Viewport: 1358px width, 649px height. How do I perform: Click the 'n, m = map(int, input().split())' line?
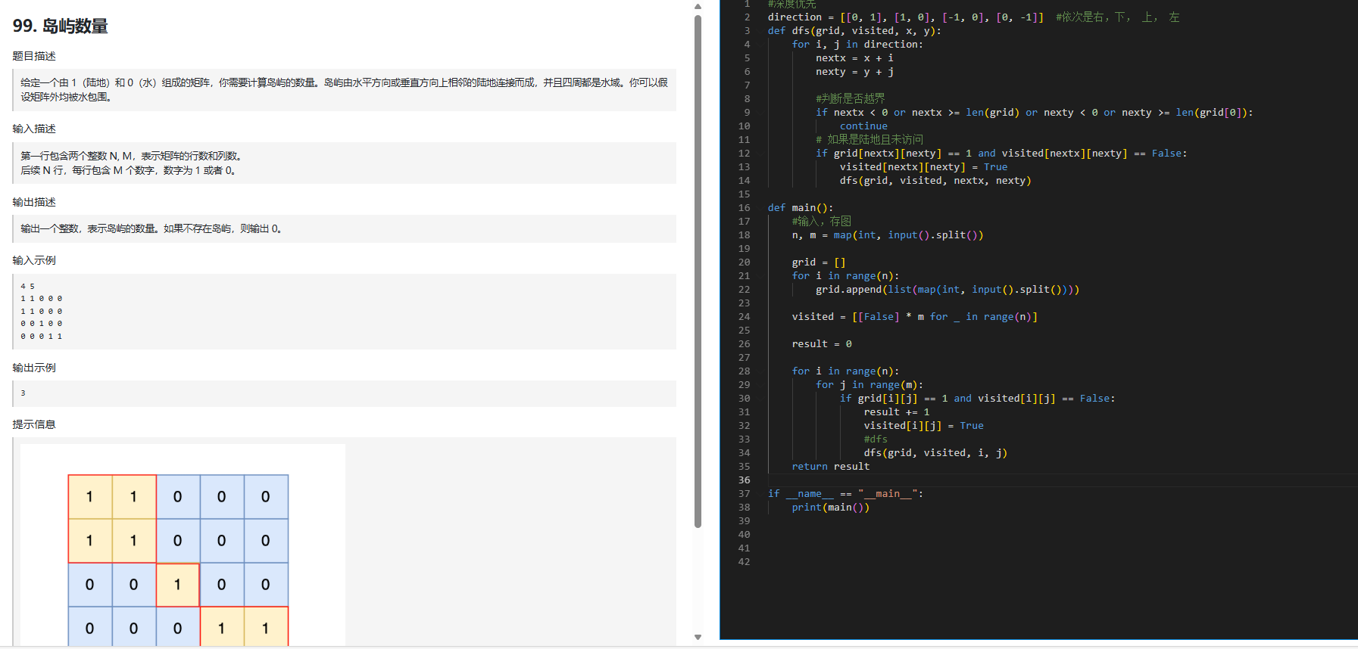(x=888, y=235)
